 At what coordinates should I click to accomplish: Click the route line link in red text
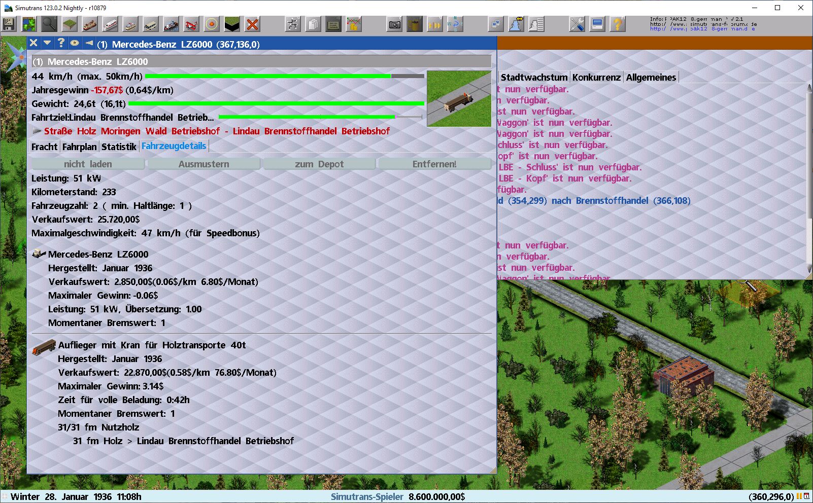click(217, 131)
